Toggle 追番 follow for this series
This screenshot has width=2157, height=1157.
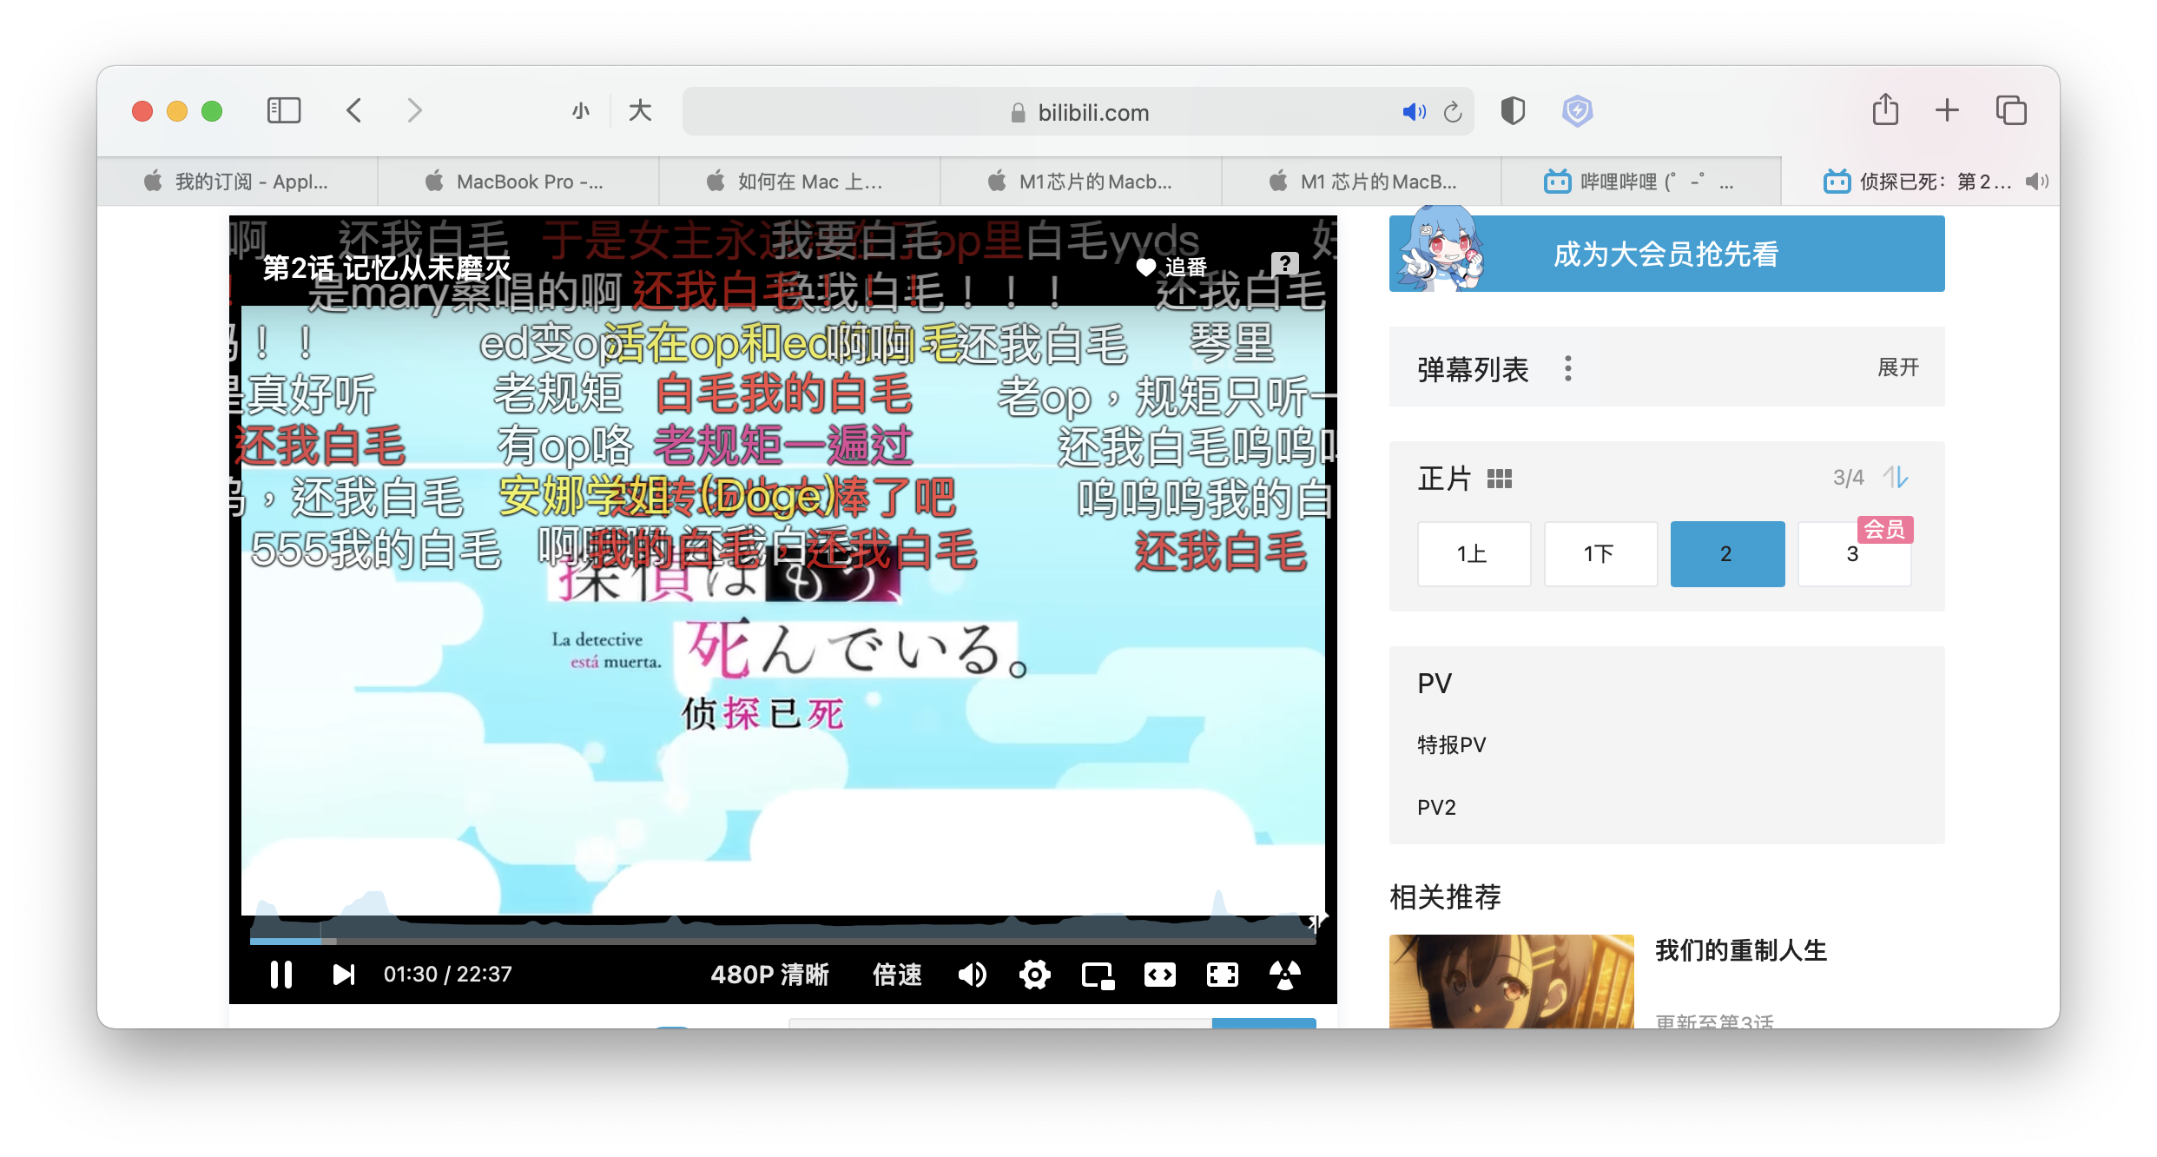1172,267
